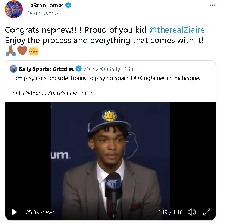Click the @KingJames handle under LeBron James
Screen dimensions: 225x224
click(x=43, y=13)
